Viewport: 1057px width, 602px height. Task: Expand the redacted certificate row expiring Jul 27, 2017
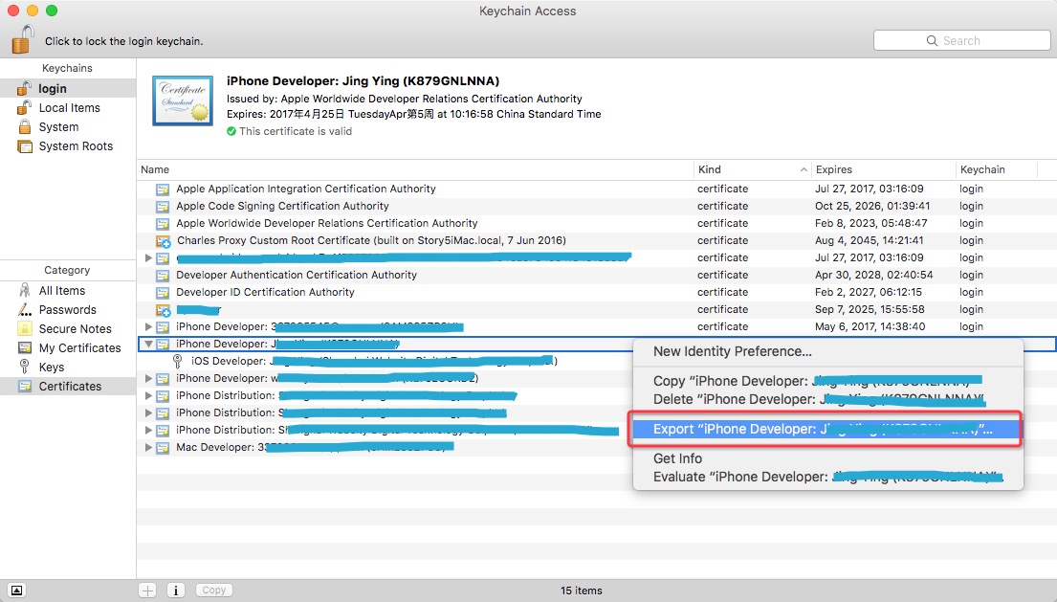click(x=148, y=257)
